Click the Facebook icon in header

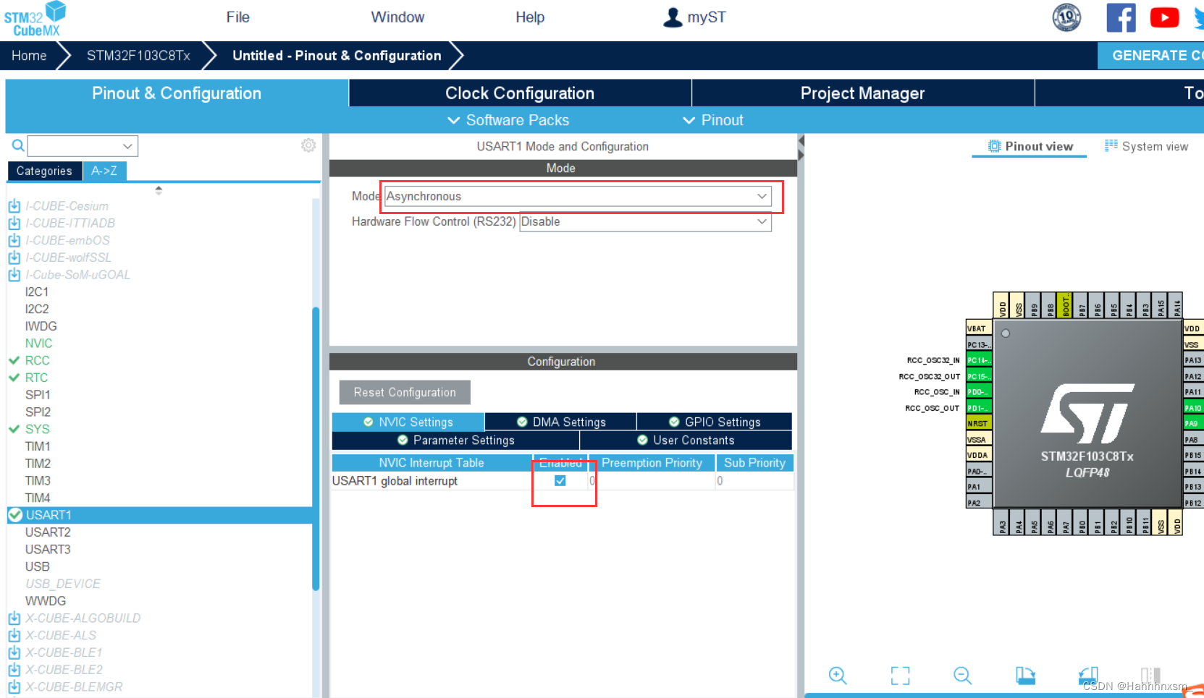coord(1121,17)
